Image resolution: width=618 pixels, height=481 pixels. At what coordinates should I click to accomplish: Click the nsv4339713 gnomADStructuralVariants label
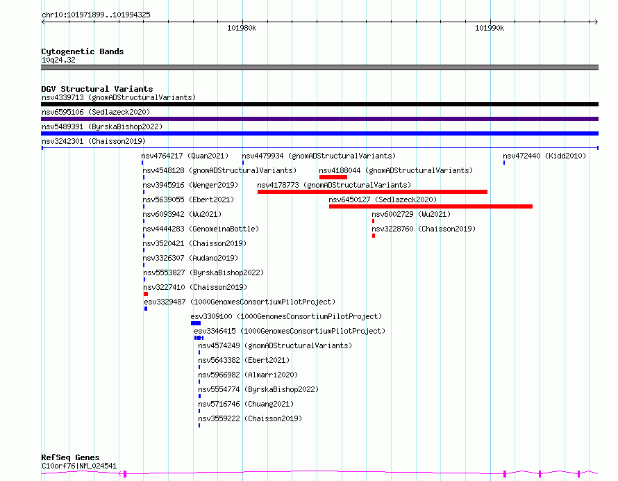tap(119, 97)
